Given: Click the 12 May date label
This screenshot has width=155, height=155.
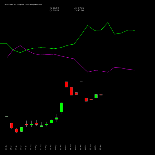Looking at the screenshot, I should coord(60,147).
